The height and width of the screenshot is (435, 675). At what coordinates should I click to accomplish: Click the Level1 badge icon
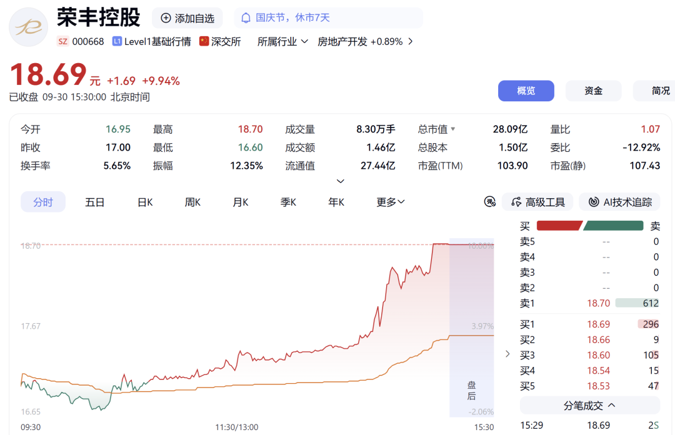coord(117,41)
